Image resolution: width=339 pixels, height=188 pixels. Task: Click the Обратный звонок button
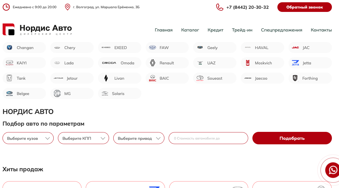coord(304,7)
